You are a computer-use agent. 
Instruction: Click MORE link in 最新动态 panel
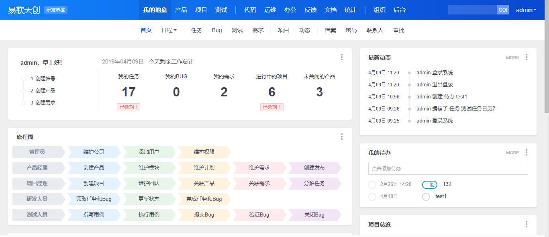point(512,57)
